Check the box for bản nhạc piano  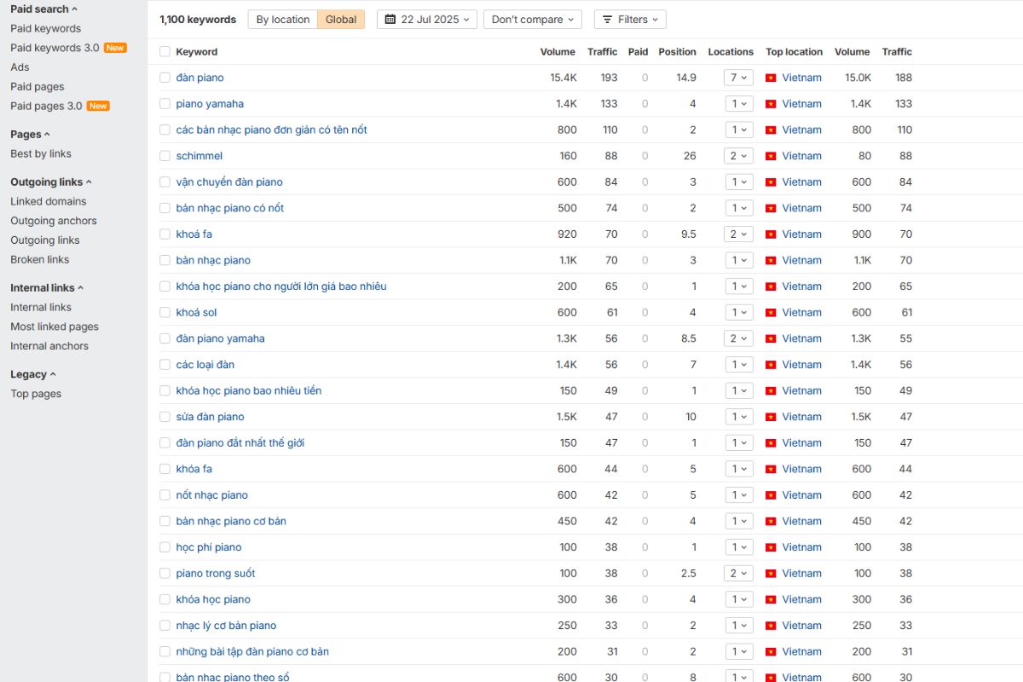point(165,260)
